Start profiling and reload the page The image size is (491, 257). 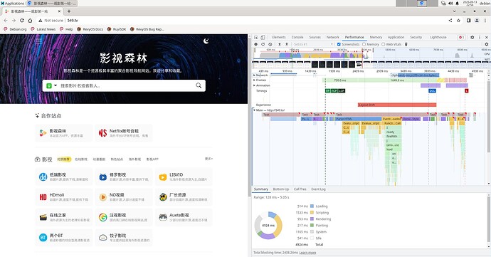point(263,45)
